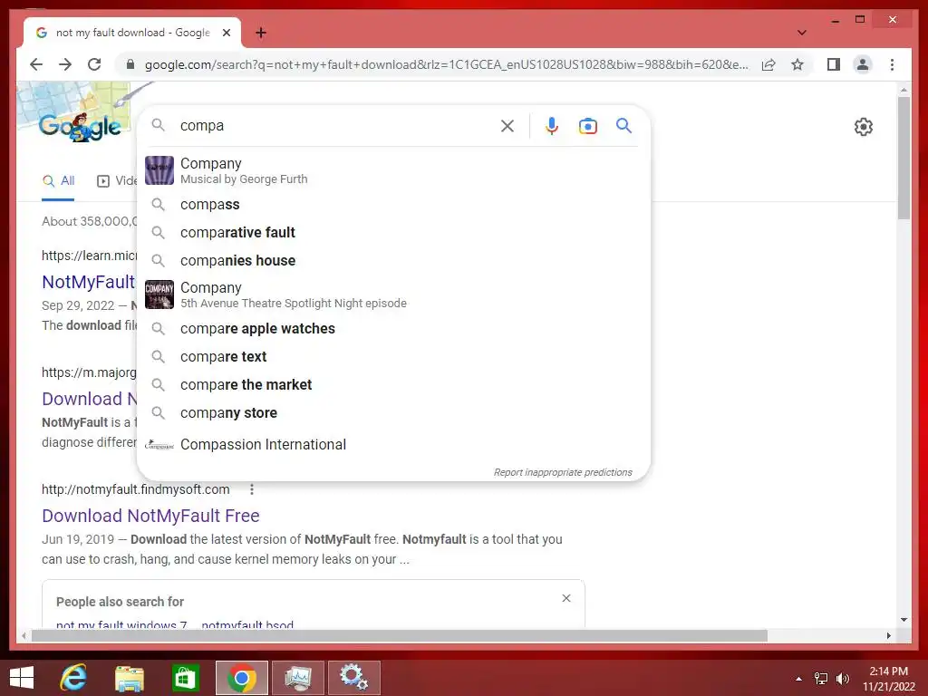Open the Chrome profile avatar
This screenshot has height=696, width=928.
(x=863, y=64)
